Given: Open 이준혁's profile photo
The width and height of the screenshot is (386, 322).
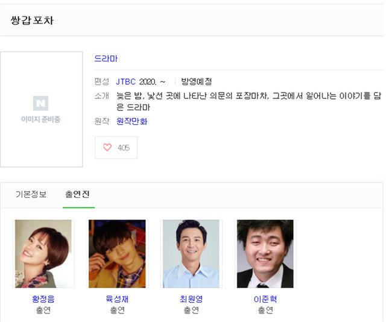Looking at the screenshot, I should [x=265, y=254].
